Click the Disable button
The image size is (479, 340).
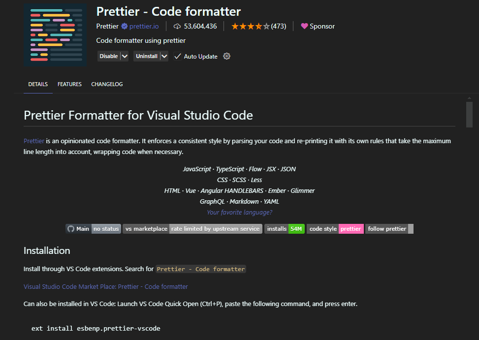pos(109,56)
